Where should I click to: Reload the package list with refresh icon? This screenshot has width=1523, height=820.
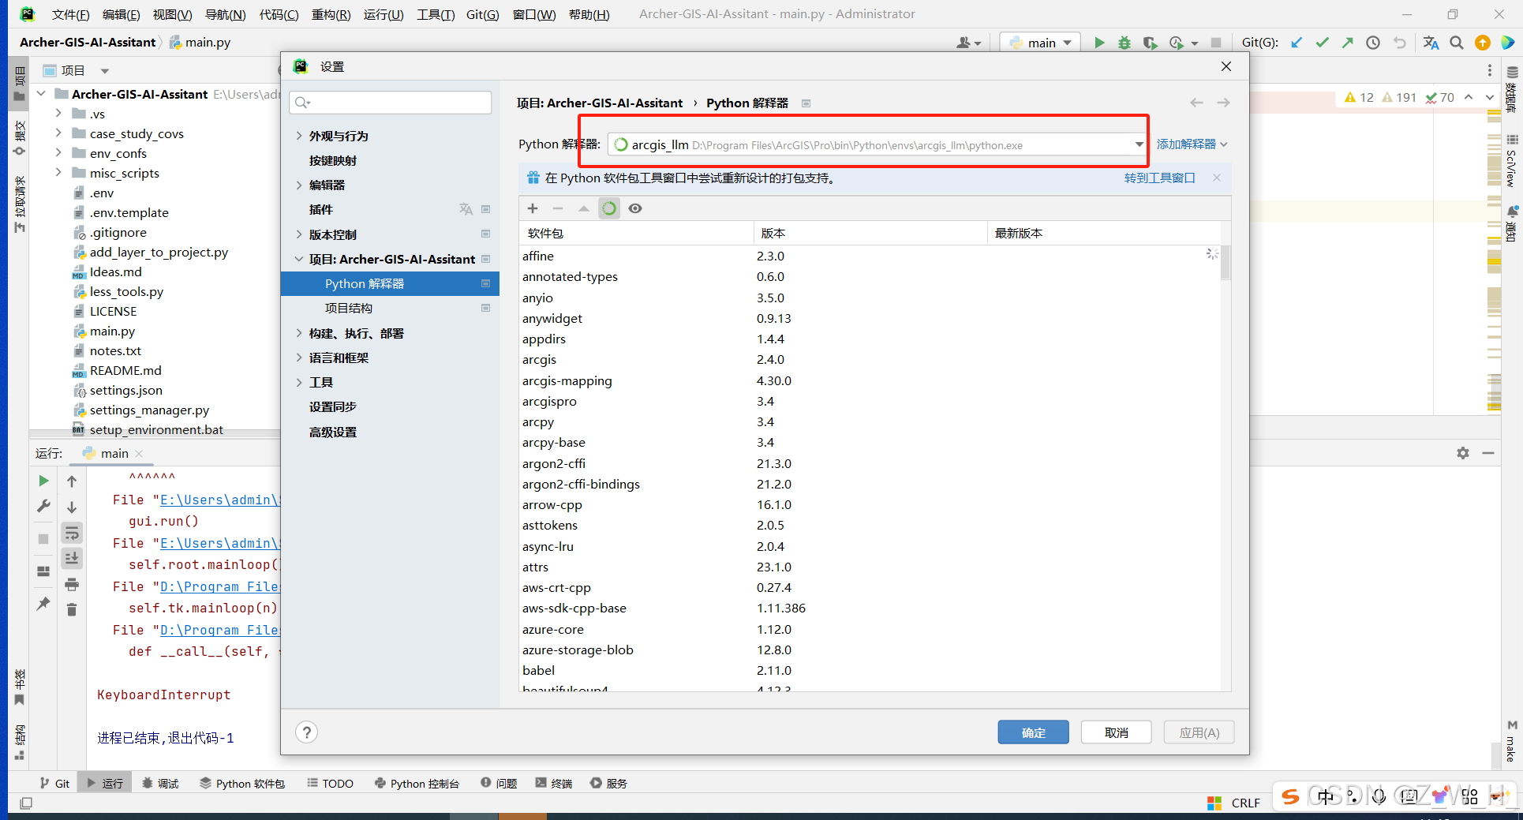[609, 208]
